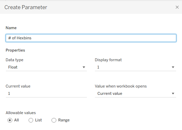Click the 'Data type' label
Viewport: 182px width, 130px height.
click(x=15, y=60)
